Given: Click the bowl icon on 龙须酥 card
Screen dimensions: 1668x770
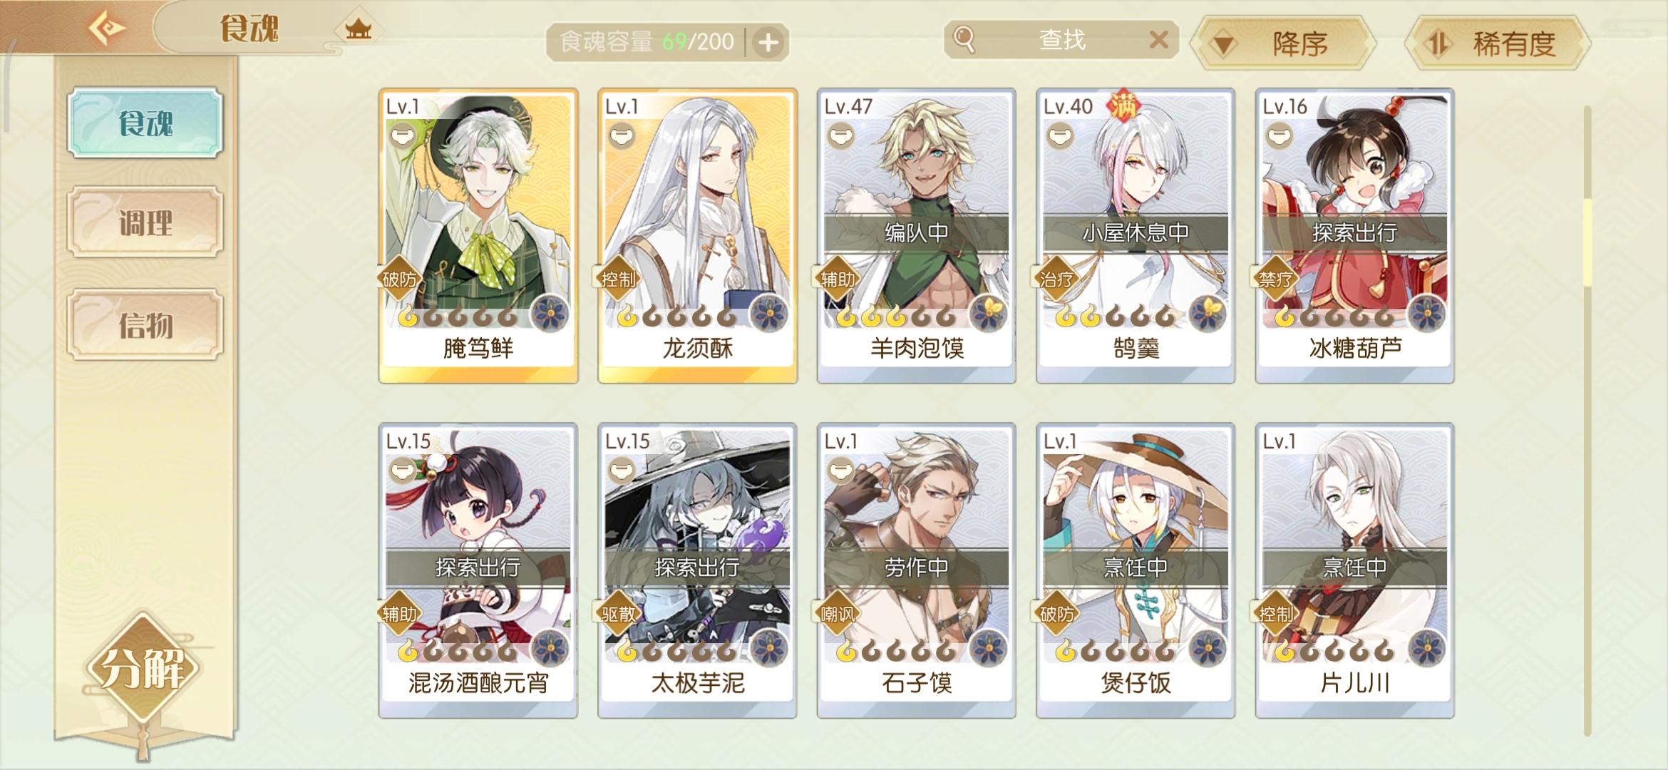Looking at the screenshot, I should pyautogui.click(x=622, y=135).
